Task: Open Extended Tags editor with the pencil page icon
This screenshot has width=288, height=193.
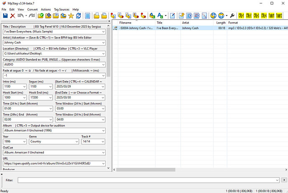Action: pos(172,16)
